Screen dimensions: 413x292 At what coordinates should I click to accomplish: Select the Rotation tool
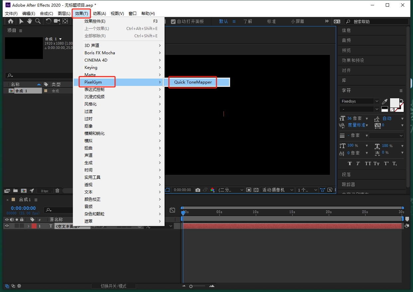[x=49, y=21]
